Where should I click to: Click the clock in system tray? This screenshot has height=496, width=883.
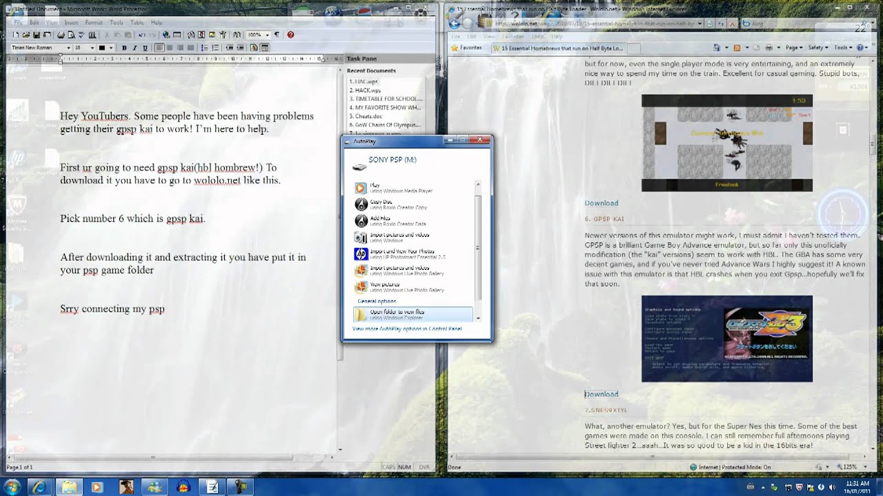click(x=857, y=487)
